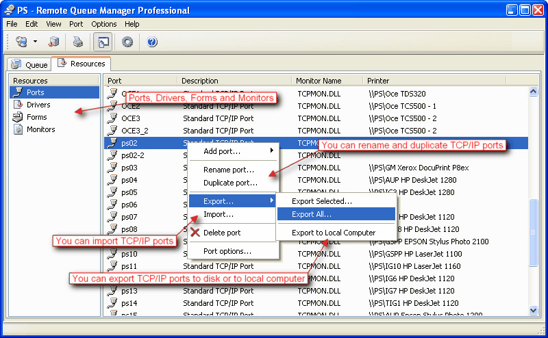Click the scrollbar down arrow in port list
Screen dimensions: 548x338
pos(534,310)
